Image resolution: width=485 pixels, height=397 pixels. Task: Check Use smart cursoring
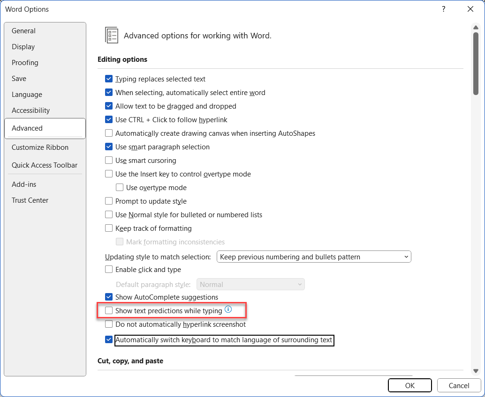coord(108,160)
